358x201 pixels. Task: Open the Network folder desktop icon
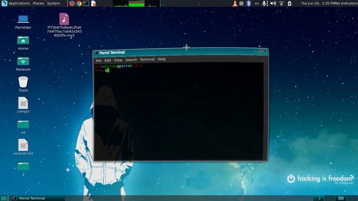[23, 61]
